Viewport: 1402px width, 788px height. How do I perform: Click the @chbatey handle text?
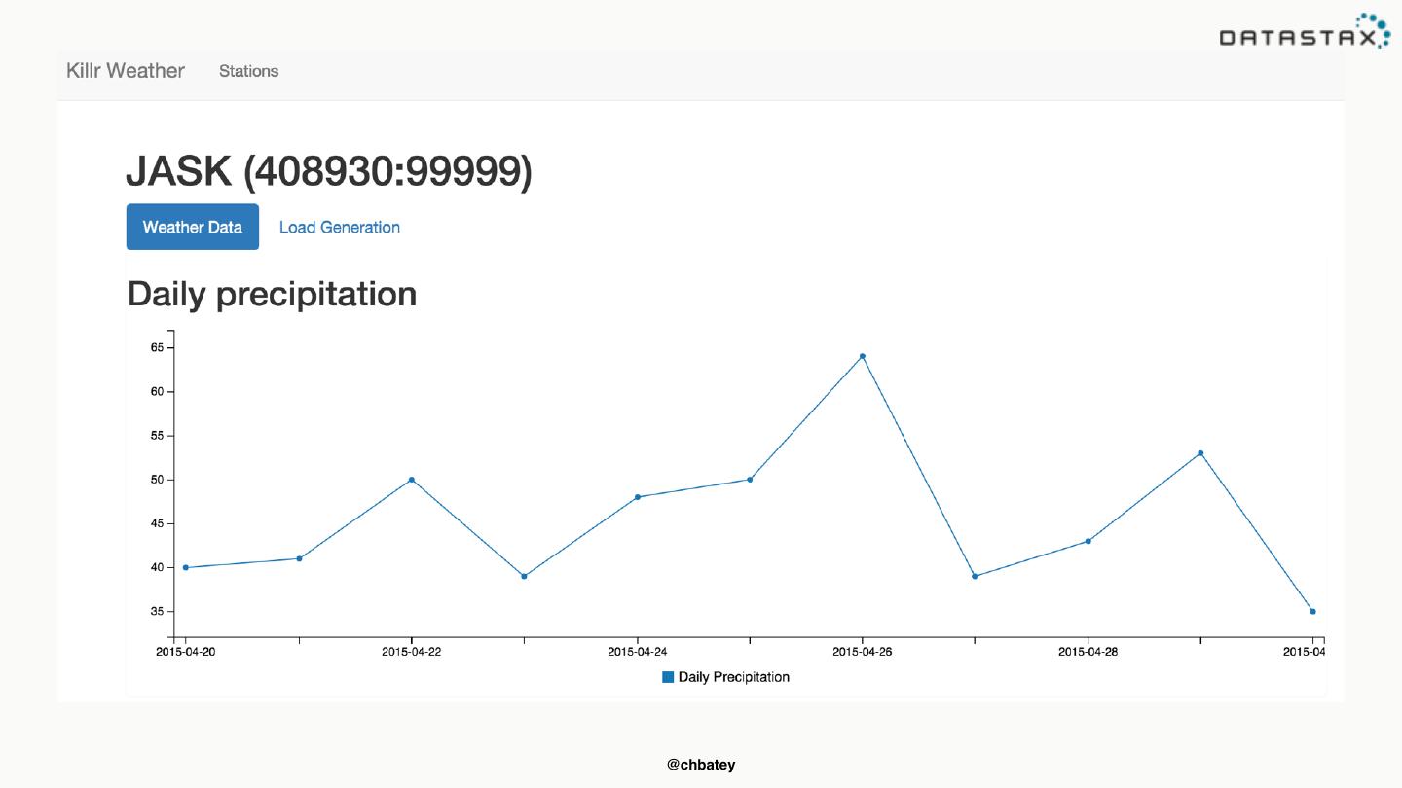coord(701,765)
